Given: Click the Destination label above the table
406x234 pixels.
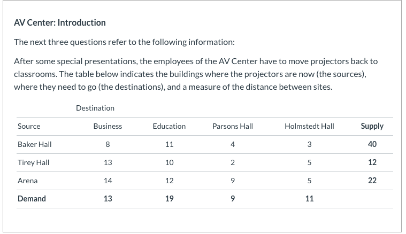Looking at the screenshot, I should (95, 108).
